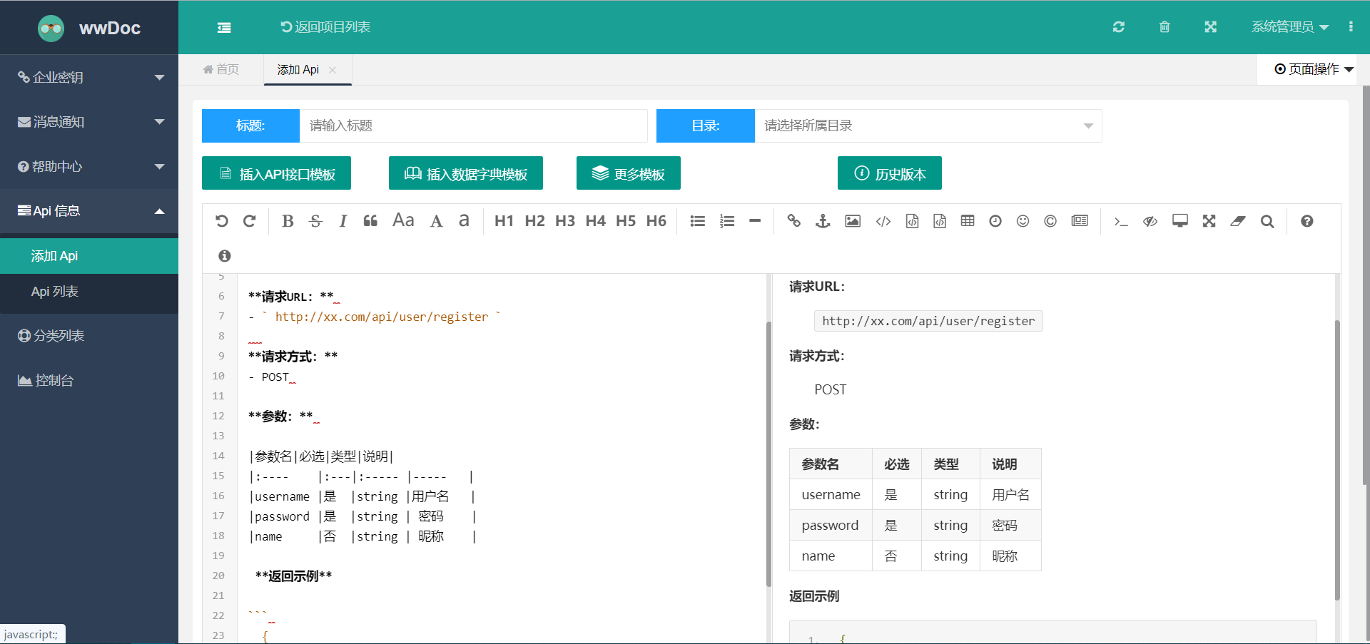1370x644 pixels.
Task: Collapse Api 信息 sidebar menu
Action: [x=89, y=210]
